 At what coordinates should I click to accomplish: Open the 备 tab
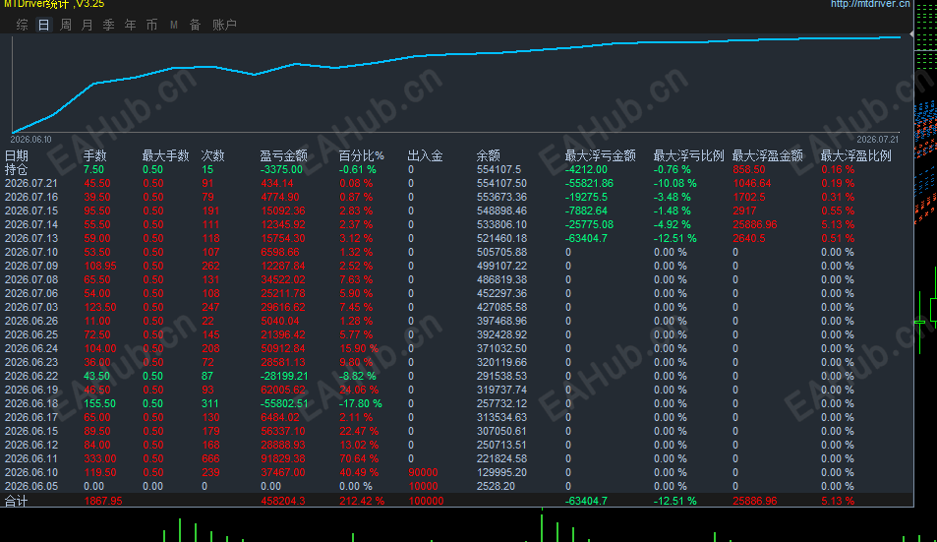coord(195,25)
